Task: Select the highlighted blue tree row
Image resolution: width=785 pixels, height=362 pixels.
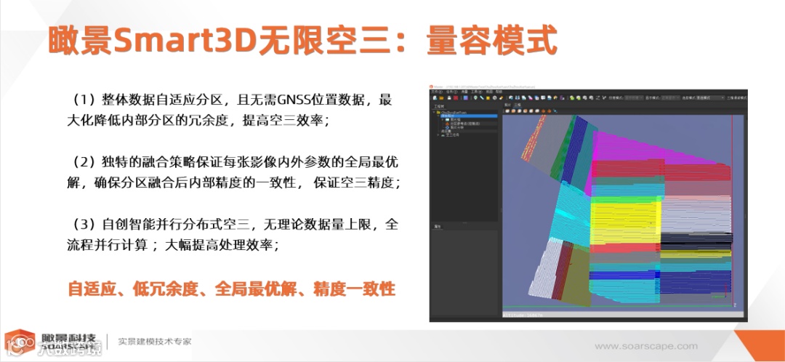Action: 469,116
